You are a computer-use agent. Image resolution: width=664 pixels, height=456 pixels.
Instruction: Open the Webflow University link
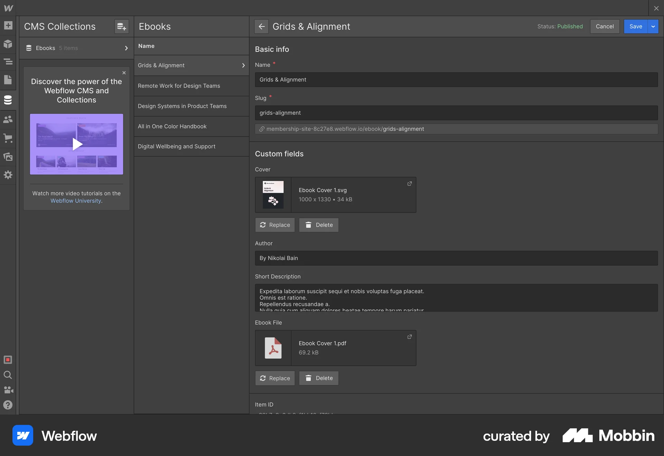pyautogui.click(x=76, y=200)
